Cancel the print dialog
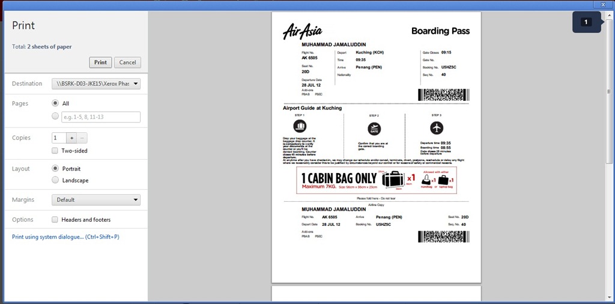The width and height of the screenshot is (615, 304). click(x=127, y=62)
